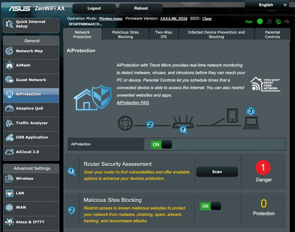Switch to Malicious Sites Blocking tab

125,35
